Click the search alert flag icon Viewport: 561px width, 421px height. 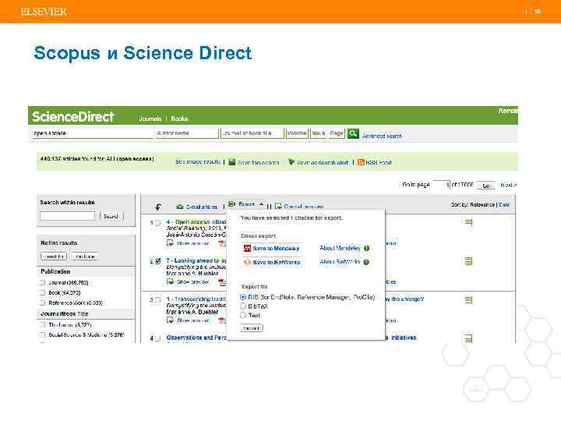tap(291, 162)
